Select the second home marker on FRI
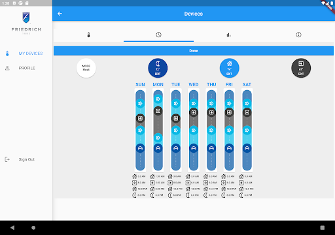The image size is (335, 235). click(x=229, y=131)
